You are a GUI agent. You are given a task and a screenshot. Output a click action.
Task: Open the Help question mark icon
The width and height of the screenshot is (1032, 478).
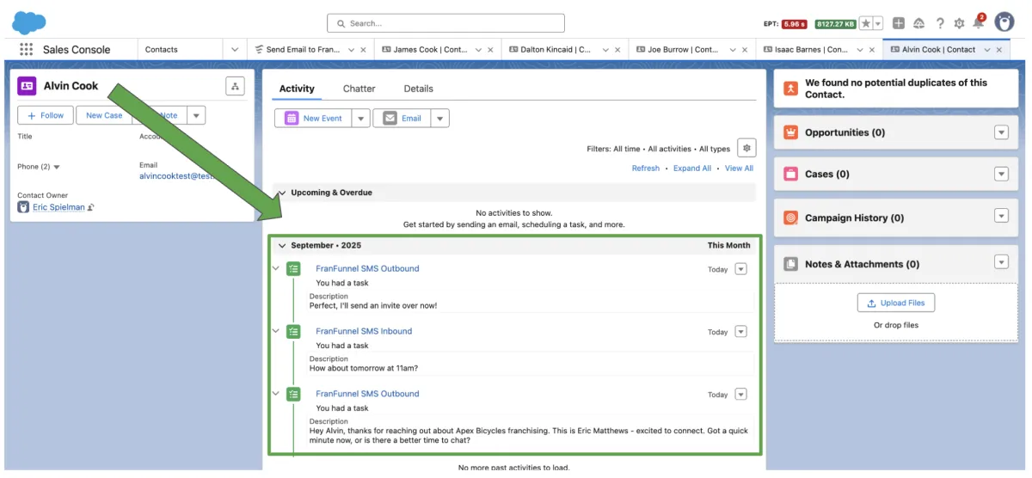pos(940,23)
